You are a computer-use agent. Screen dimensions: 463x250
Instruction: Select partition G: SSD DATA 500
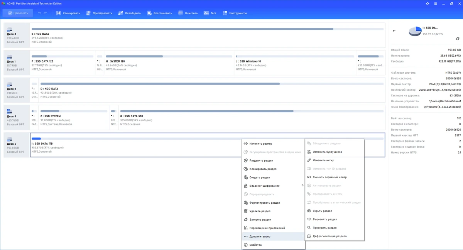point(252,117)
